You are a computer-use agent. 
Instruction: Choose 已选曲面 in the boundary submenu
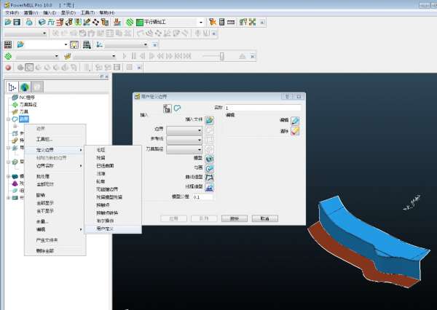pyautogui.click(x=113, y=166)
